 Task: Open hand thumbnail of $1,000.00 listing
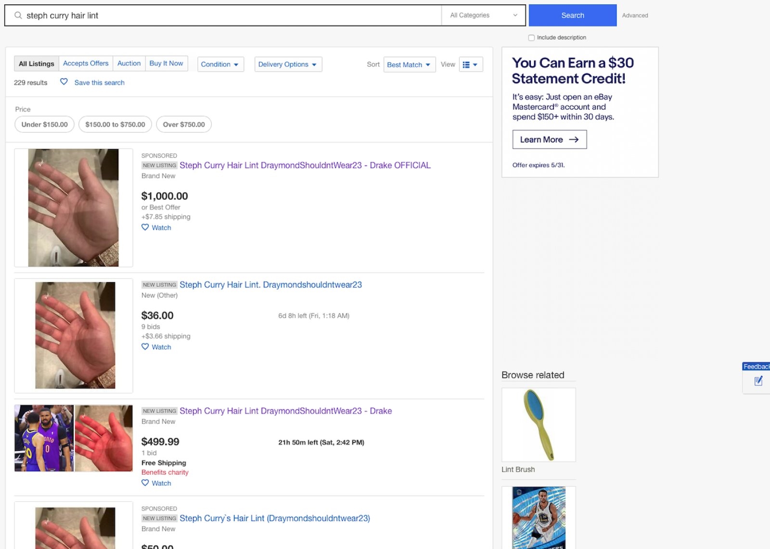(x=73, y=208)
